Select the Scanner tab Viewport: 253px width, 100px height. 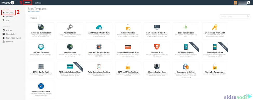[34, 18]
